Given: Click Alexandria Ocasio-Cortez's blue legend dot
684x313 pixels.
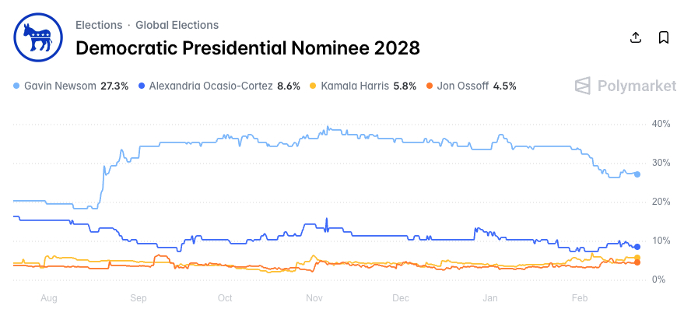Looking at the screenshot, I should pos(141,86).
